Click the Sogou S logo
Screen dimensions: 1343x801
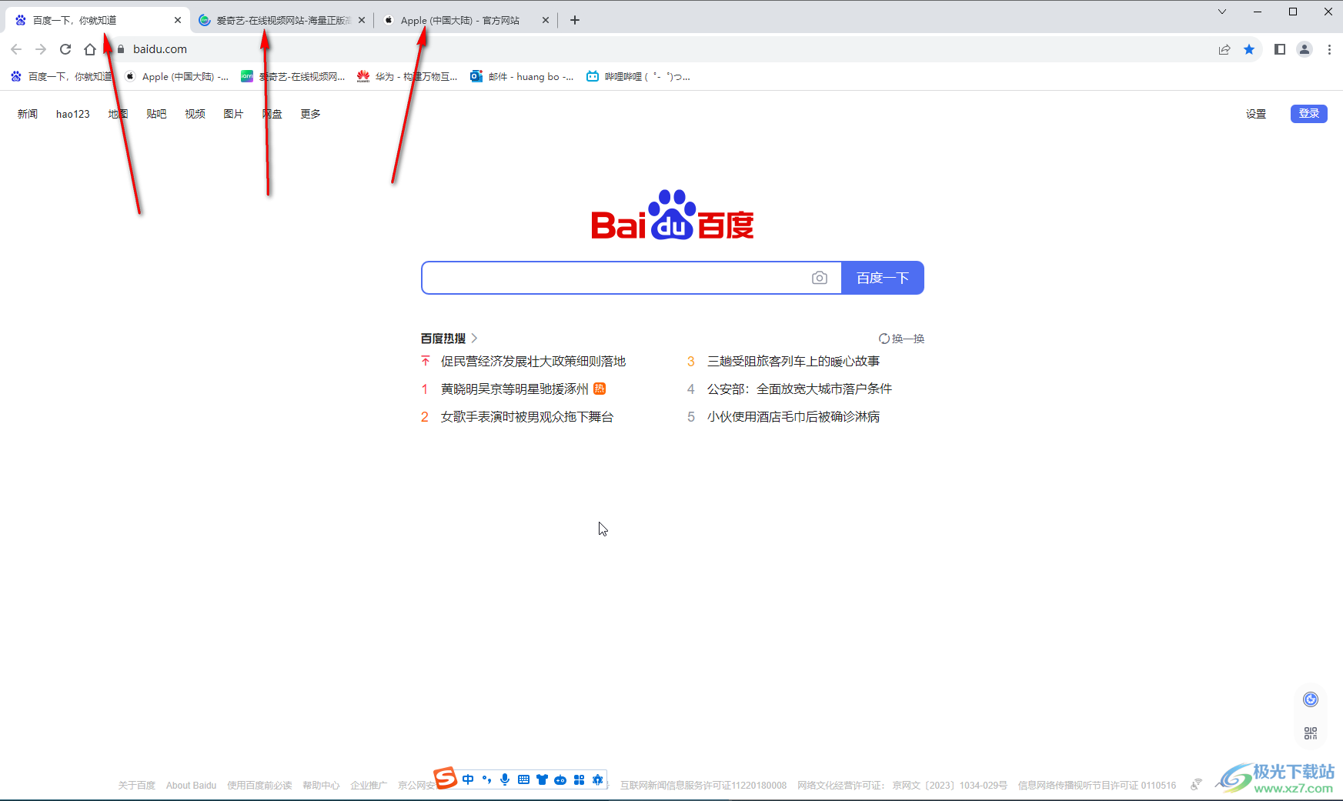point(445,778)
